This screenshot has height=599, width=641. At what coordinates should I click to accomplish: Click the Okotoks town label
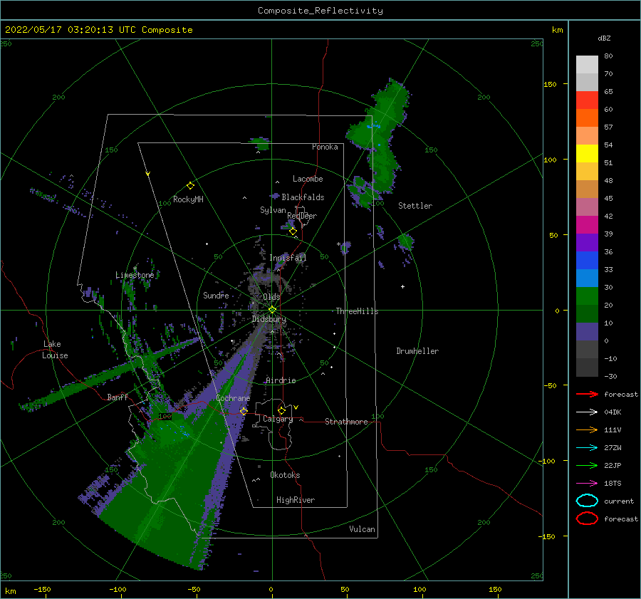tap(285, 475)
